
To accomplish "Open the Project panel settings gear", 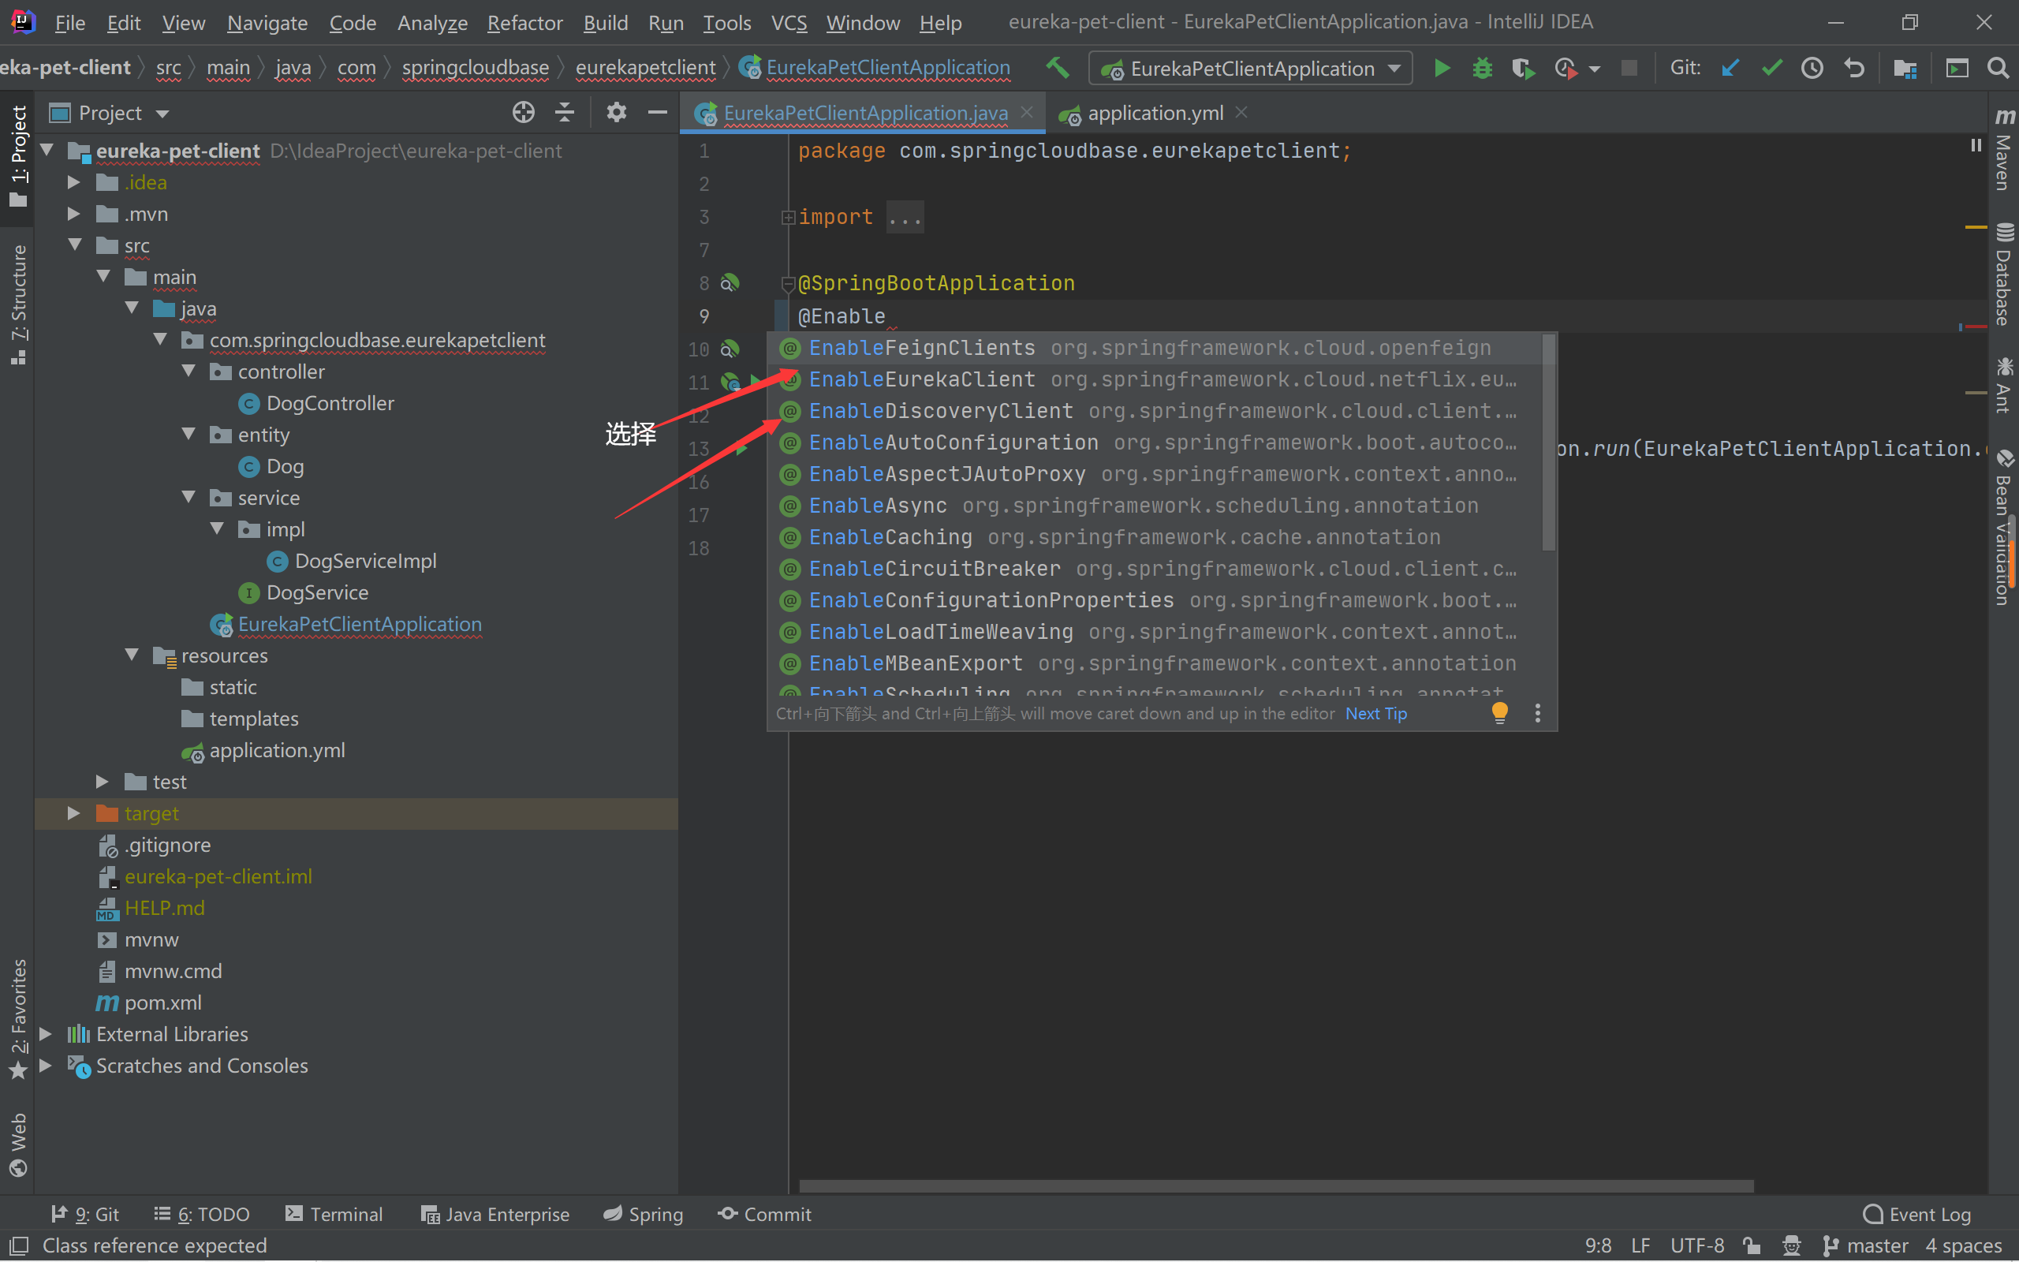I will click(617, 112).
